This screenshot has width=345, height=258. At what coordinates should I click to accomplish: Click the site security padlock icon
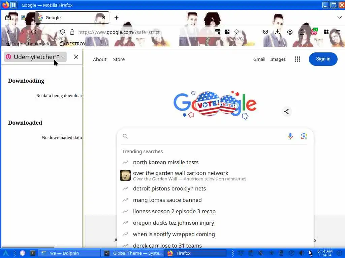tap(72, 32)
